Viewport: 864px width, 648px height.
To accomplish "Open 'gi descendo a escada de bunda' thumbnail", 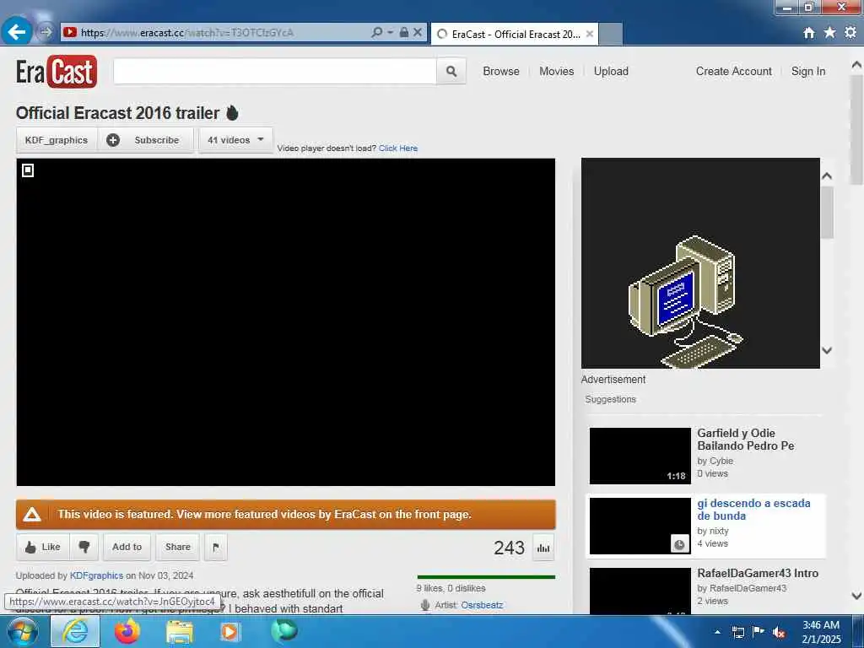I will [x=640, y=526].
